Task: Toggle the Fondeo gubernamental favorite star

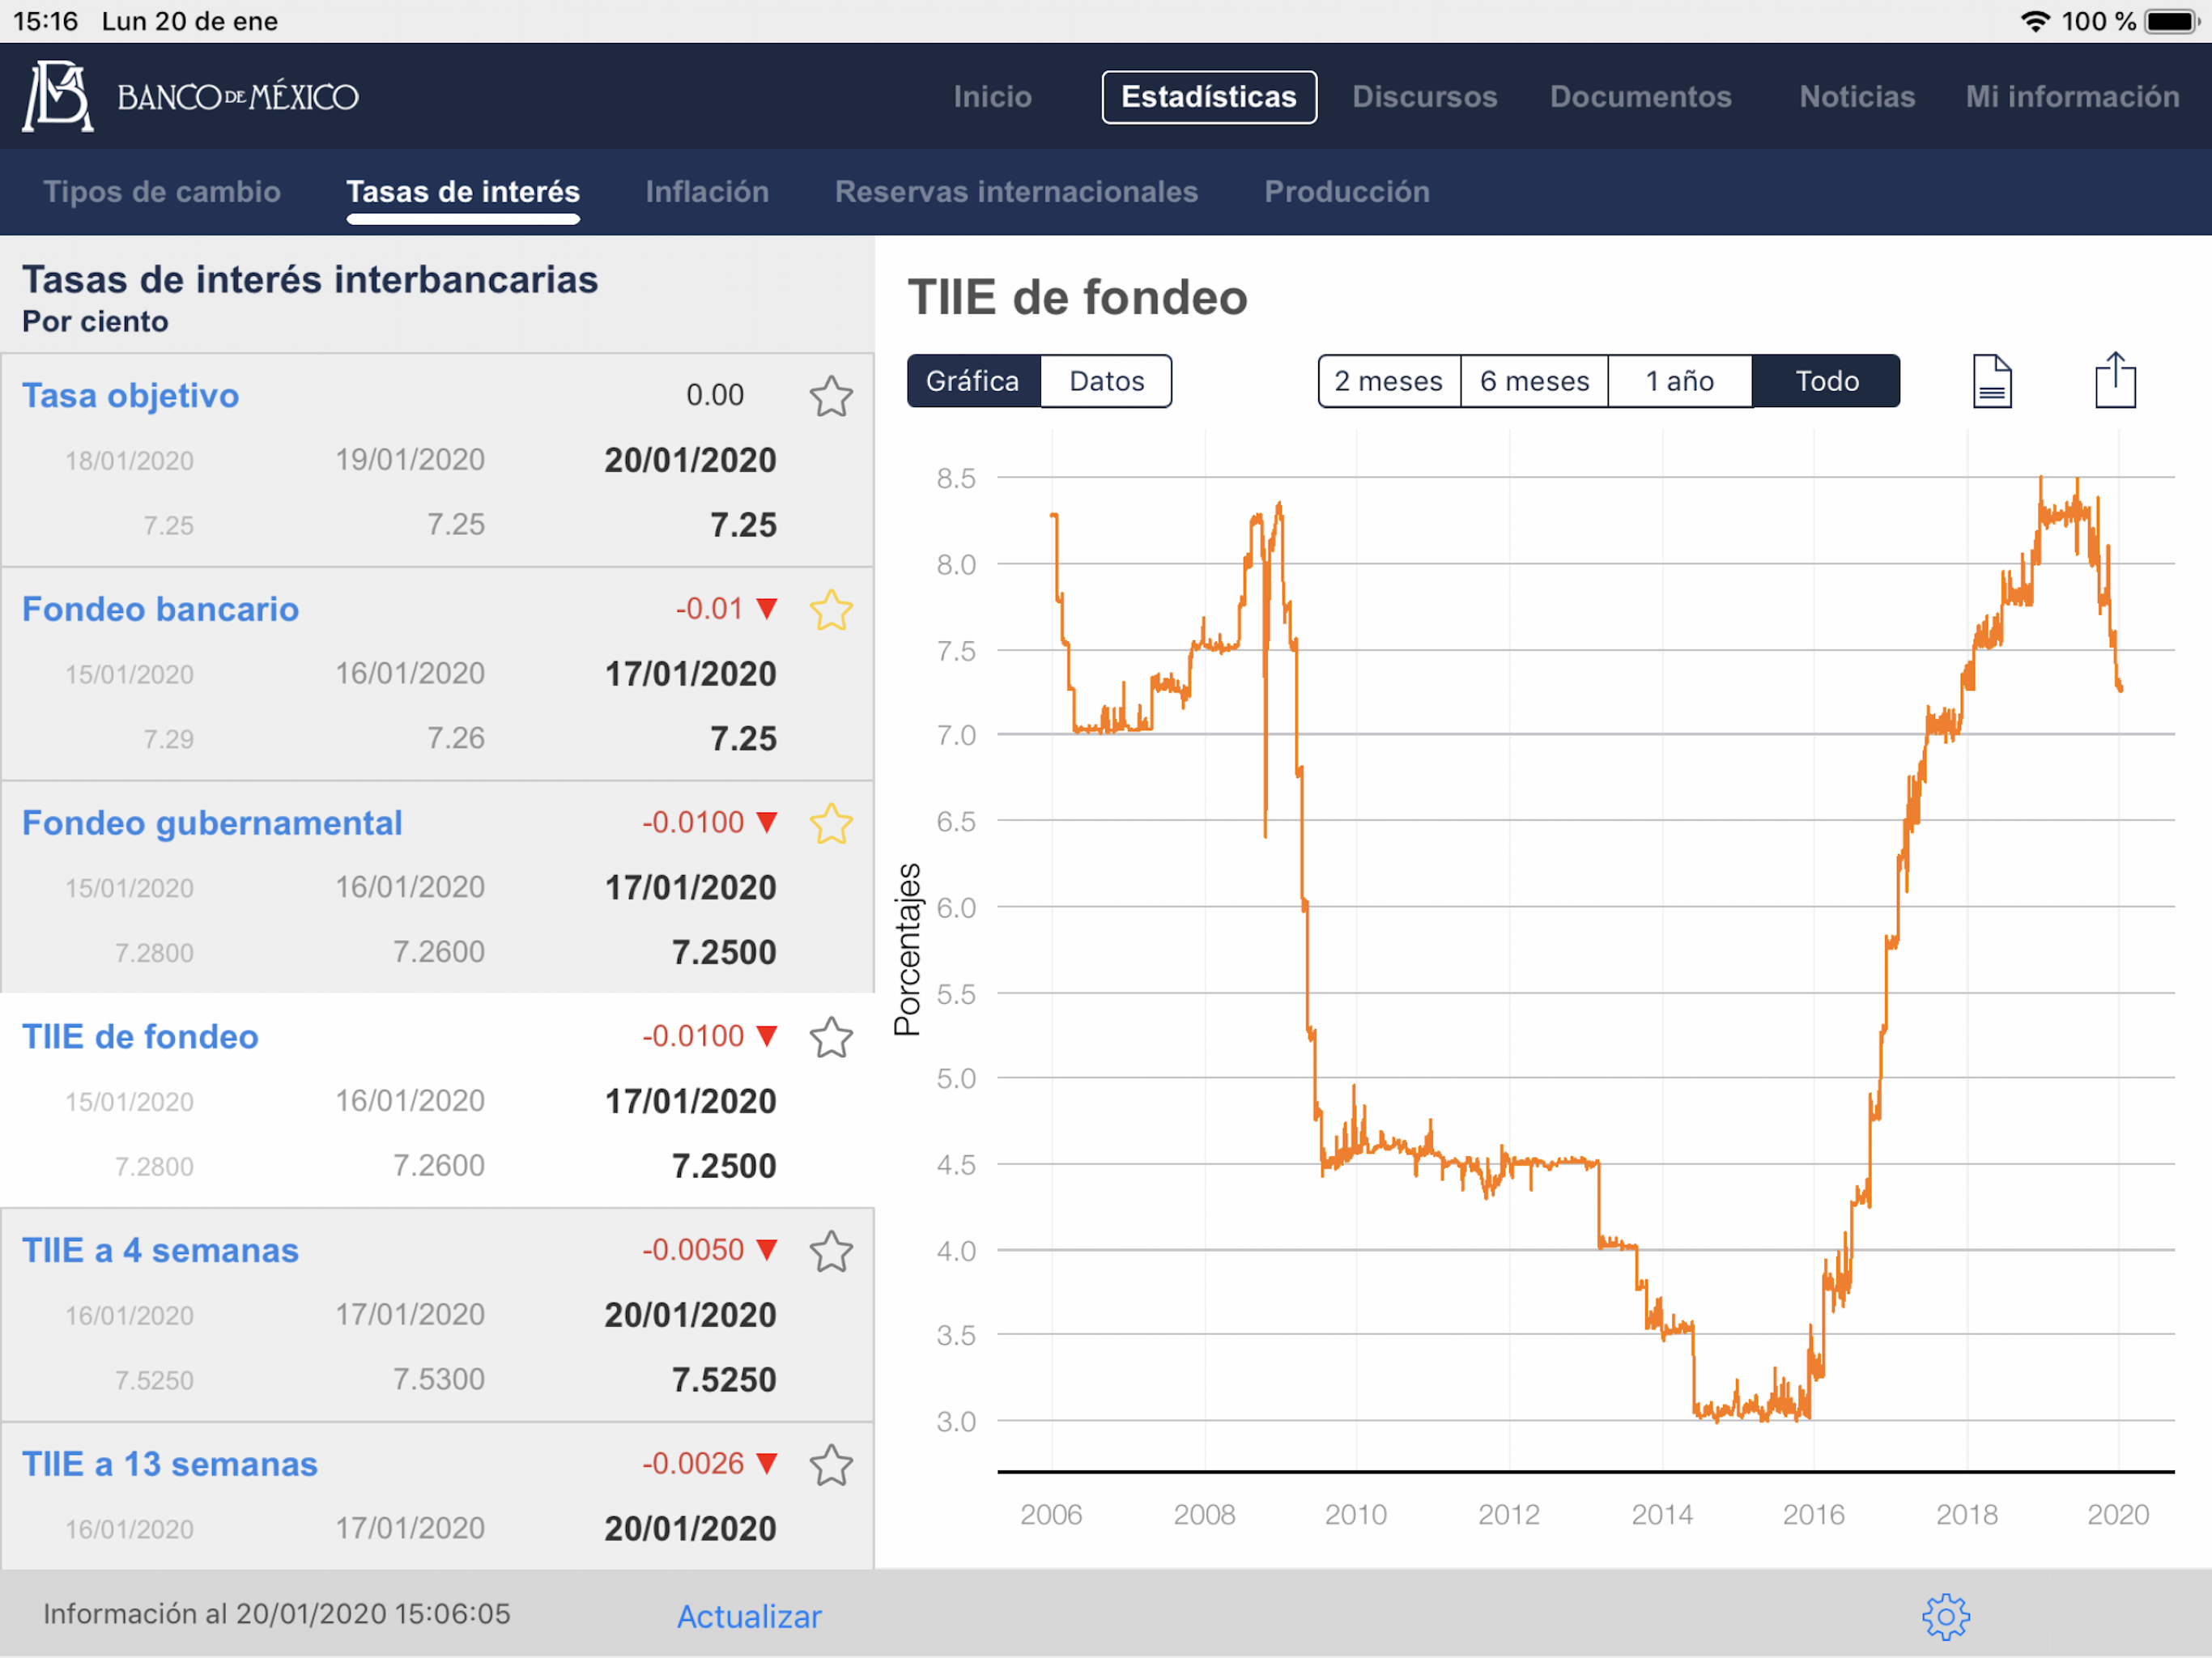Action: [831, 824]
